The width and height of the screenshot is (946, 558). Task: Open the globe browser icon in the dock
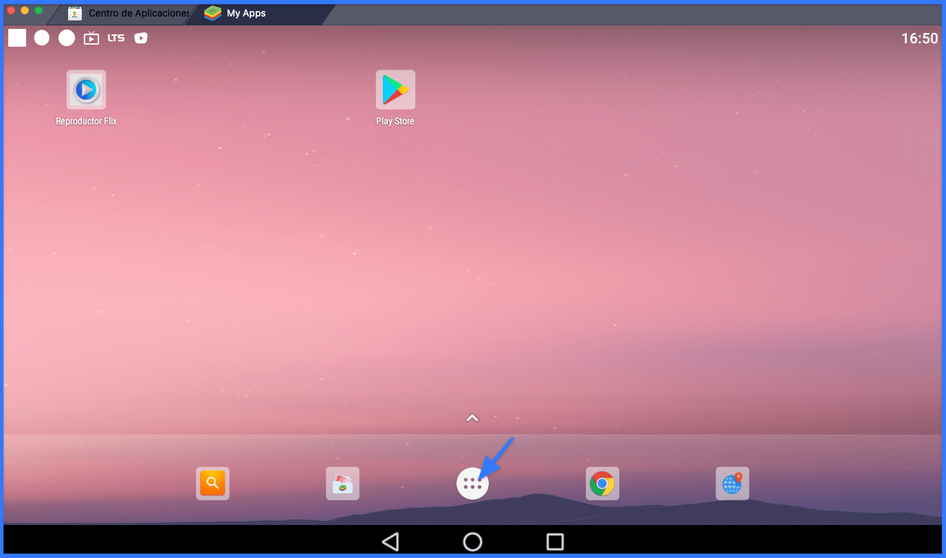point(732,483)
